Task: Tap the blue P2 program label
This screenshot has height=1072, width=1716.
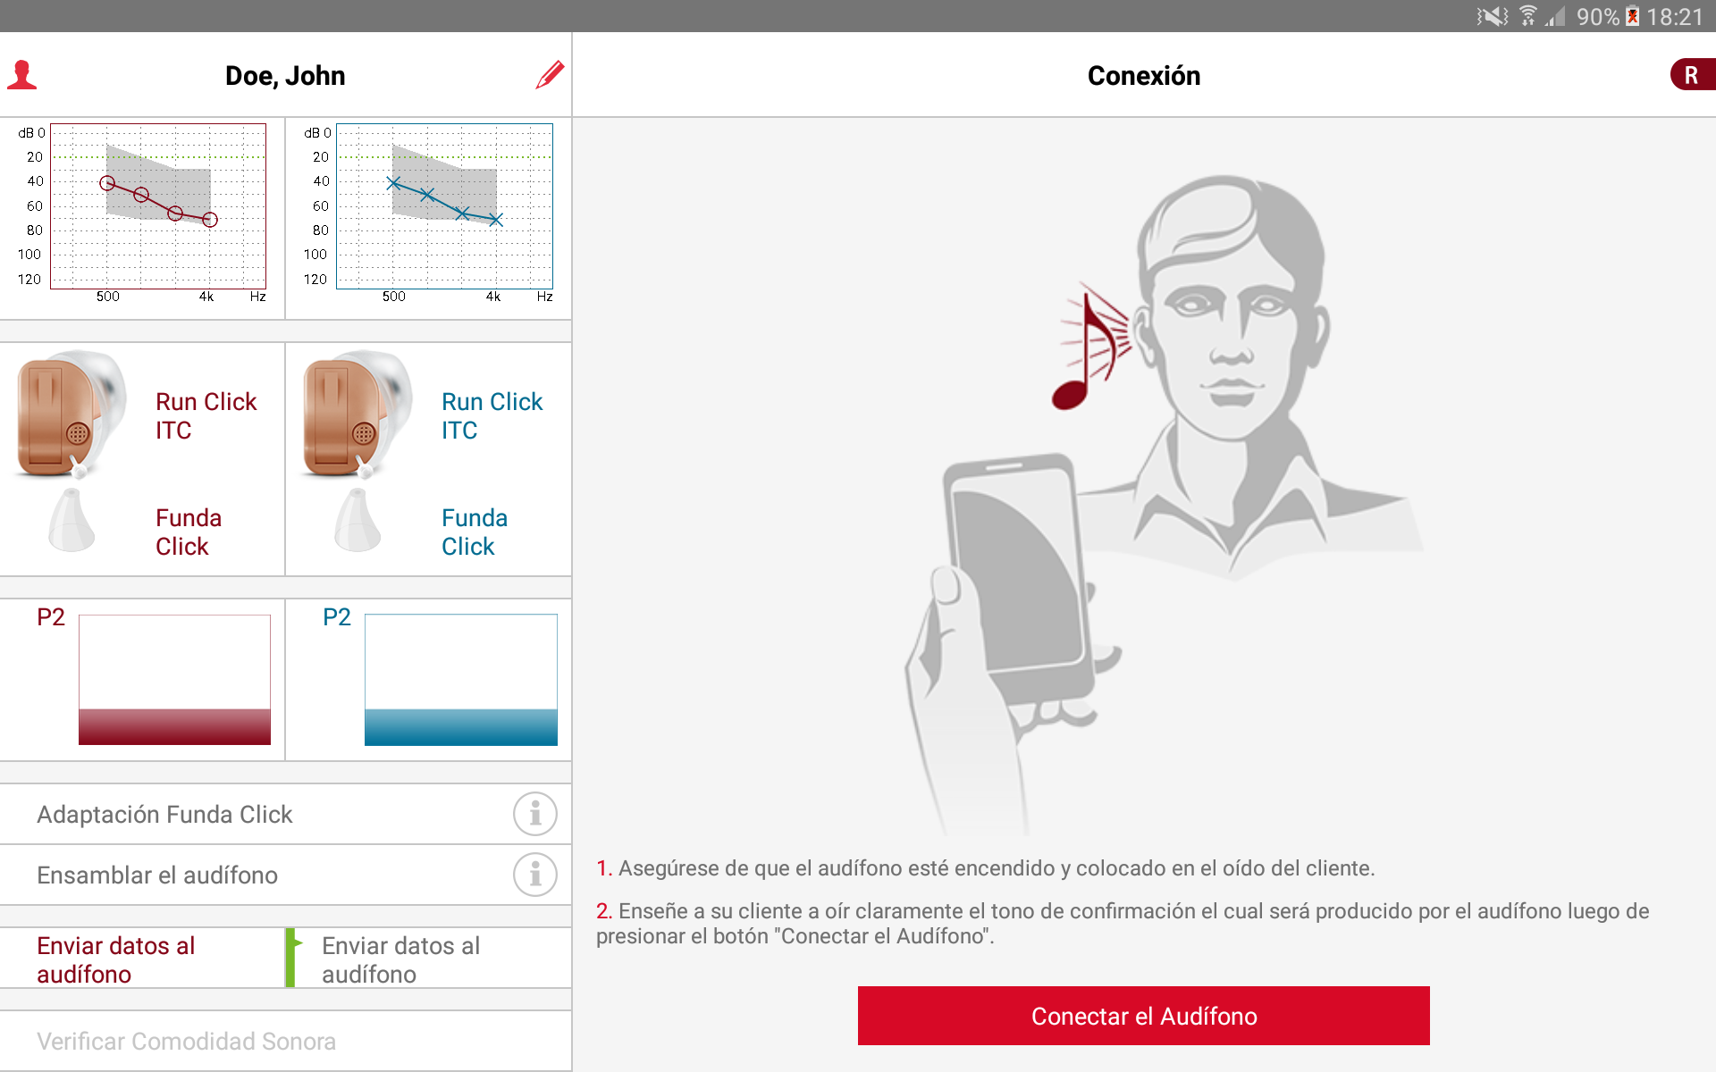Action: point(337,617)
